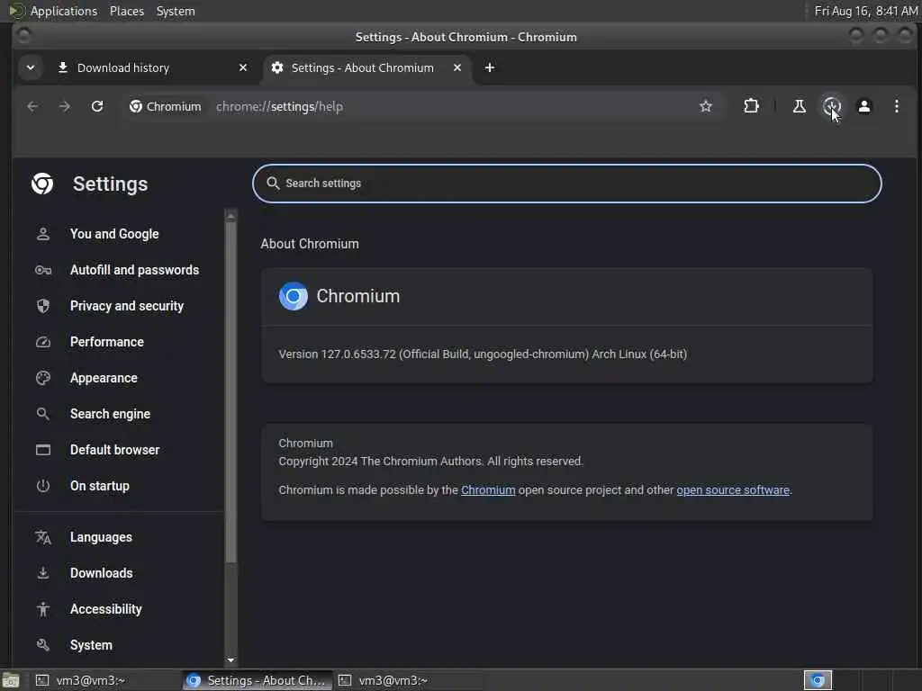
Task: Open Languages settings
Action: pos(101,537)
